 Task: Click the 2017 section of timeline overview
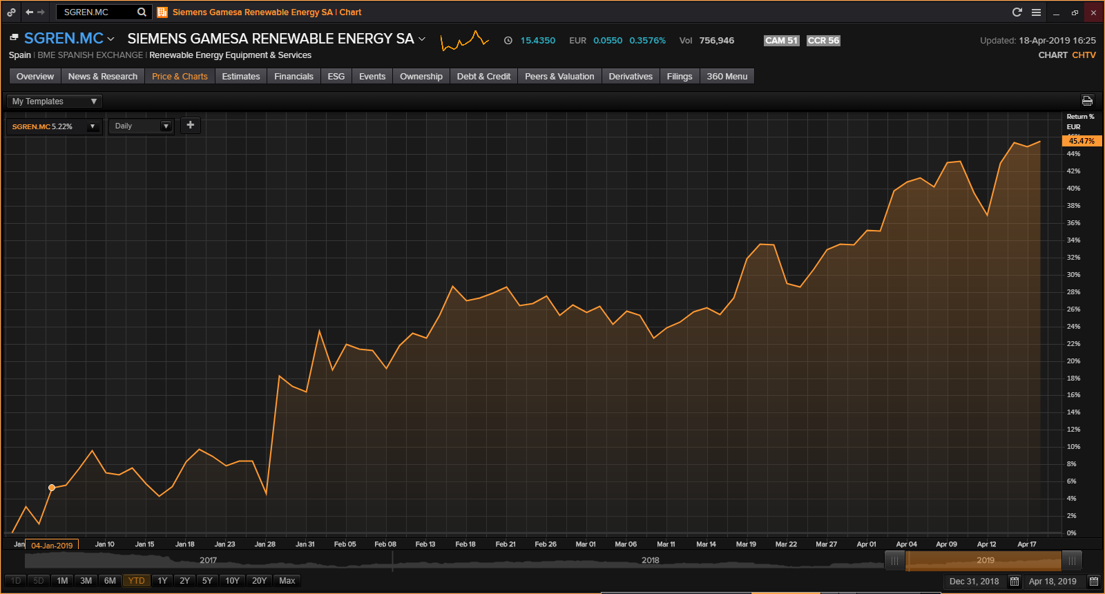tap(208, 560)
